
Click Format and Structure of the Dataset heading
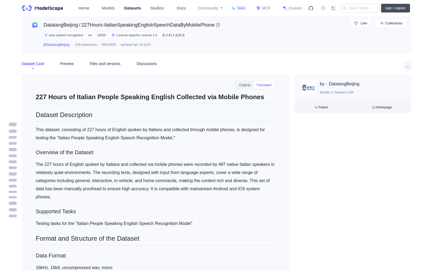(87, 238)
